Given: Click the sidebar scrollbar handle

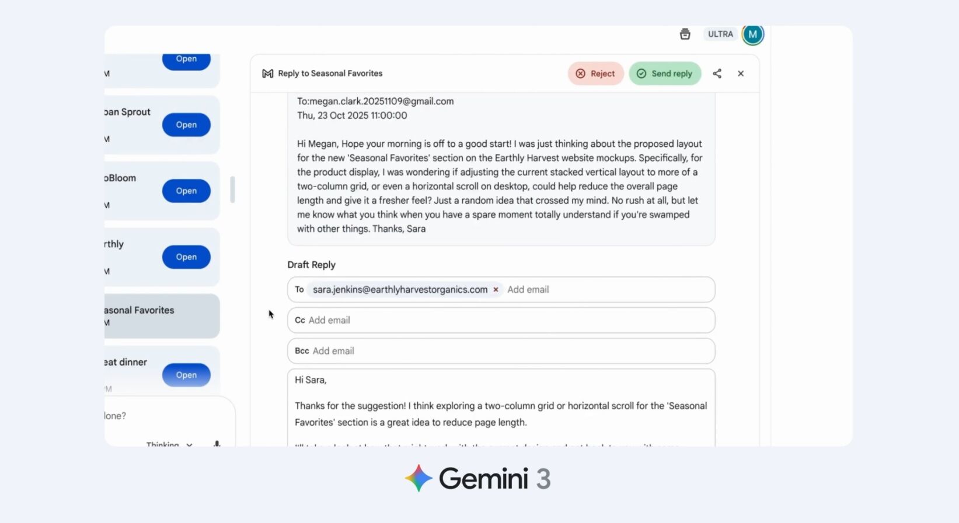Looking at the screenshot, I should pyautogui.click(x=233, y=190).
